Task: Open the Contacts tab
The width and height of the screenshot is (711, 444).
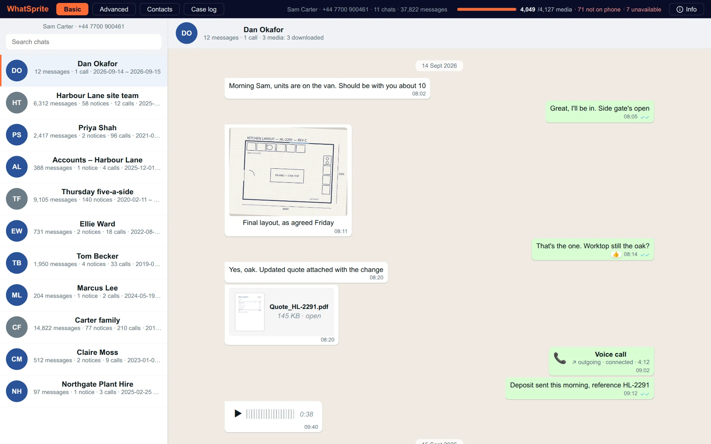Action: click(160, 9)
